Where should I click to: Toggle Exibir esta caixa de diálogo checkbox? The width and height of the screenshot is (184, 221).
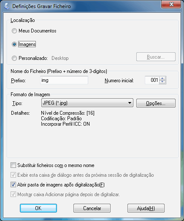[13, 175]
